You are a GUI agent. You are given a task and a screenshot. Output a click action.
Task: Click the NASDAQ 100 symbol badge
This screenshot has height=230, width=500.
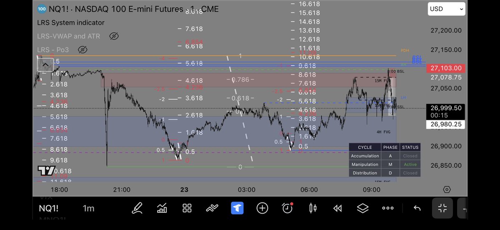pyautogui.click(x=42, y=9)
